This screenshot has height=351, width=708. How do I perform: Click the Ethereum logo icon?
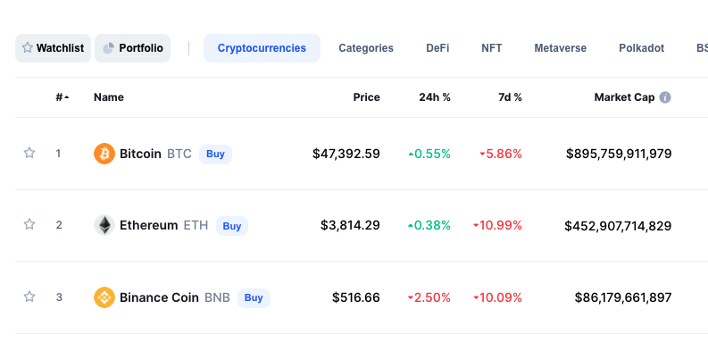point(104,225)
